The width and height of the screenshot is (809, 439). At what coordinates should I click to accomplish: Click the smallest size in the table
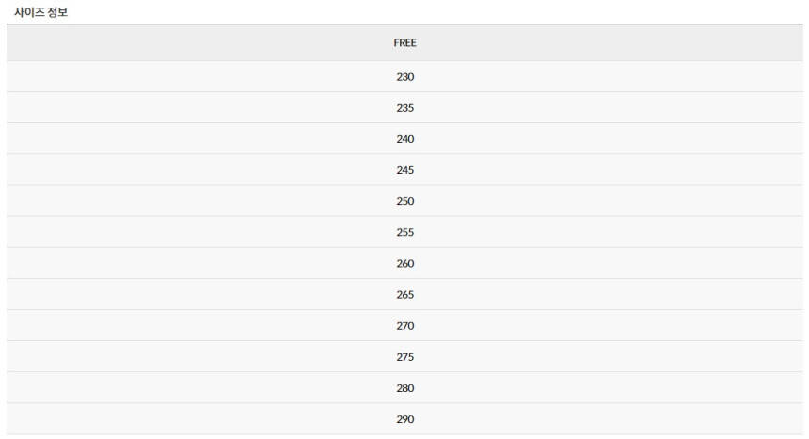(404, 77)
